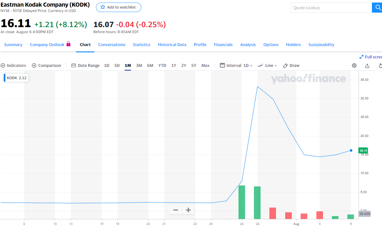
Task: Zoom out chart with minus button
Action: point(176,210)
